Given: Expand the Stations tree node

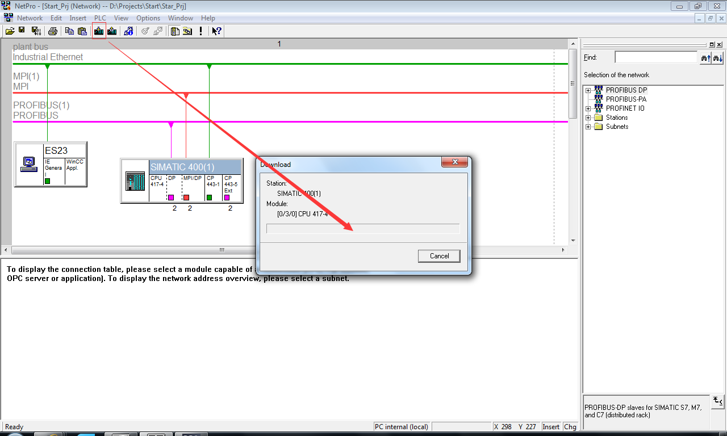Looking at the screenshot, I should pyautogui.click(x=588, y=118).
